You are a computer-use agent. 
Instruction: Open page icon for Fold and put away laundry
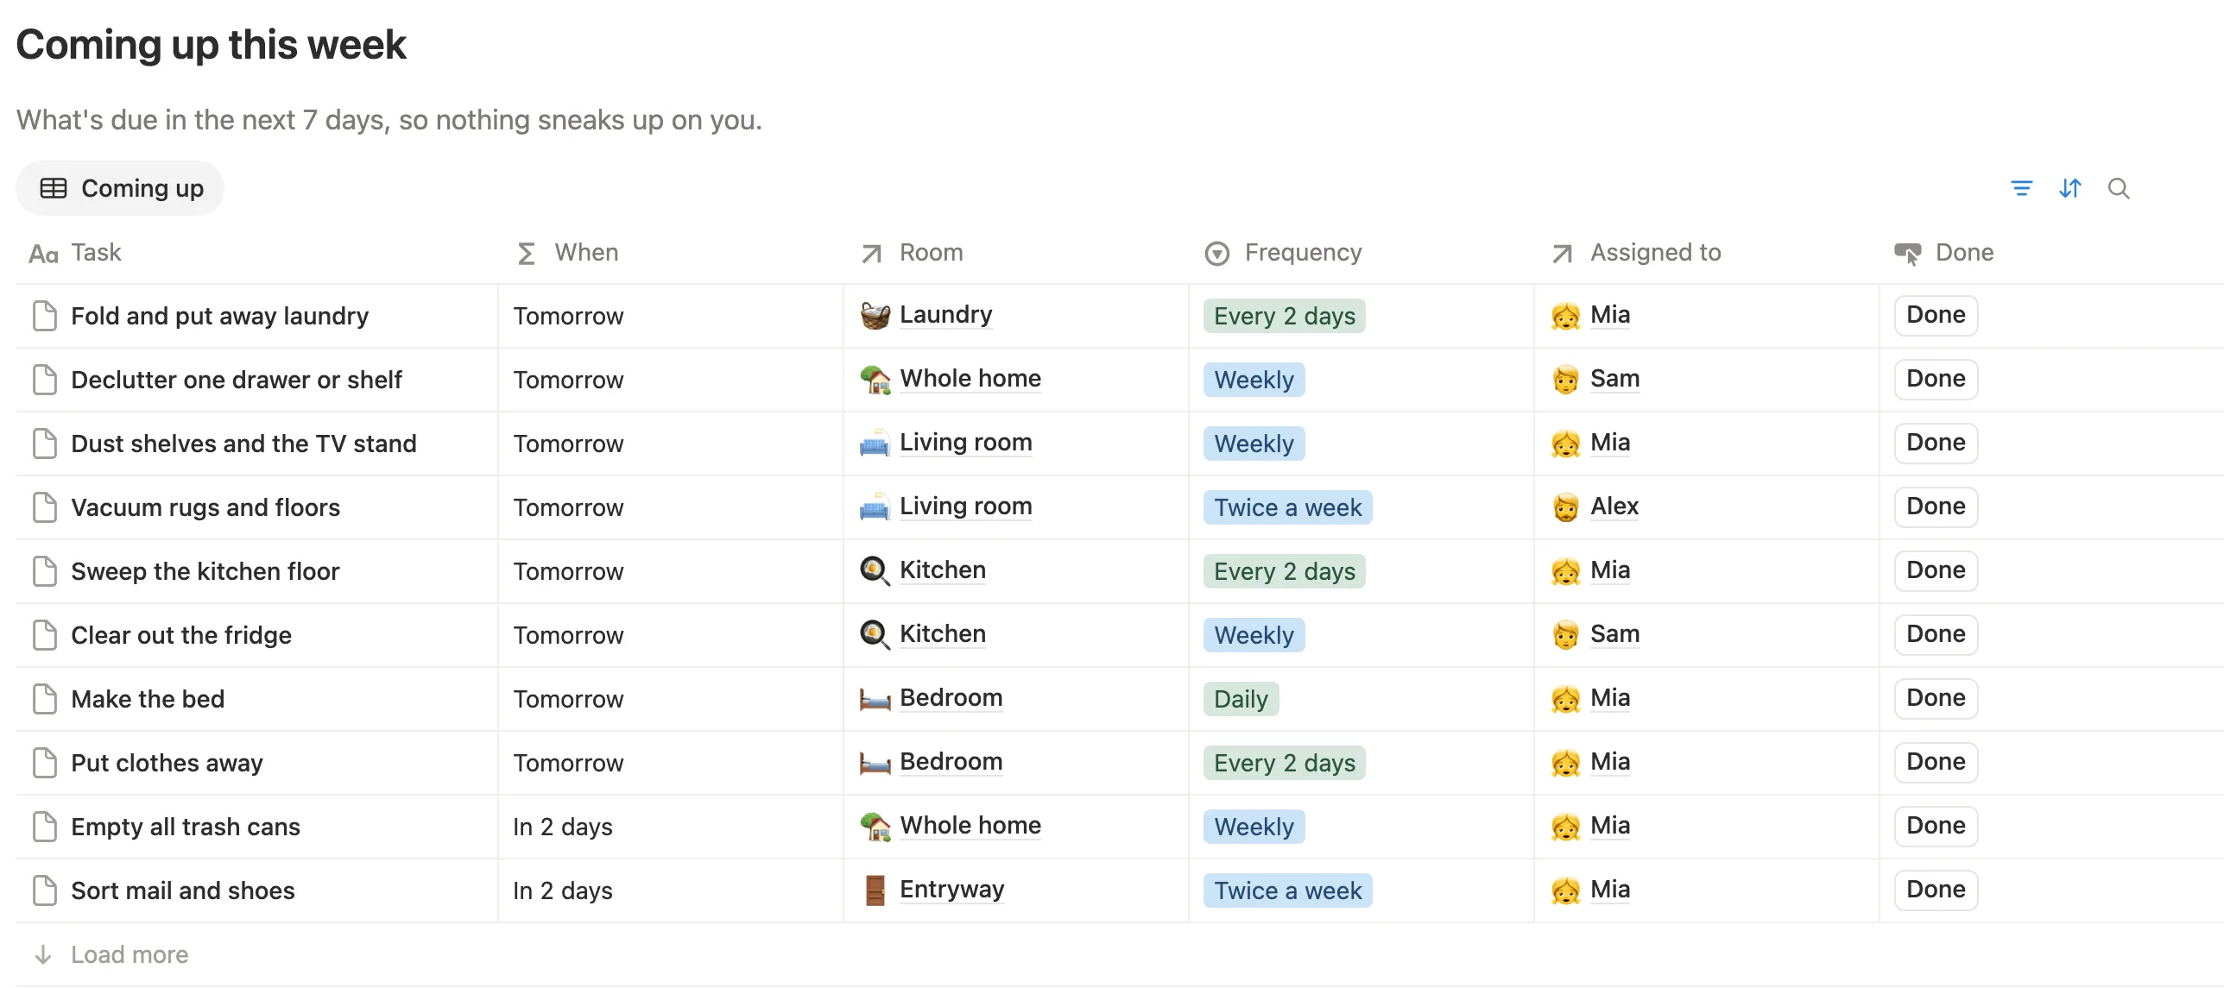coord(45,316)
